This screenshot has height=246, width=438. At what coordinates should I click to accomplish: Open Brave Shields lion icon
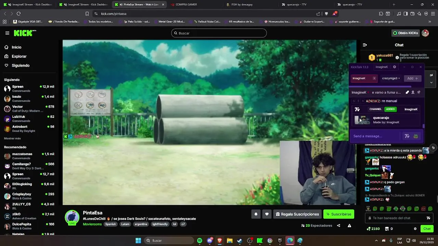click(x=326, y=14)
